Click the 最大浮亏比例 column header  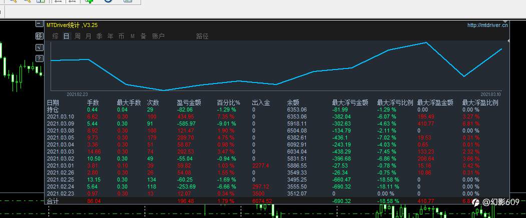click(x=395, y=102)
